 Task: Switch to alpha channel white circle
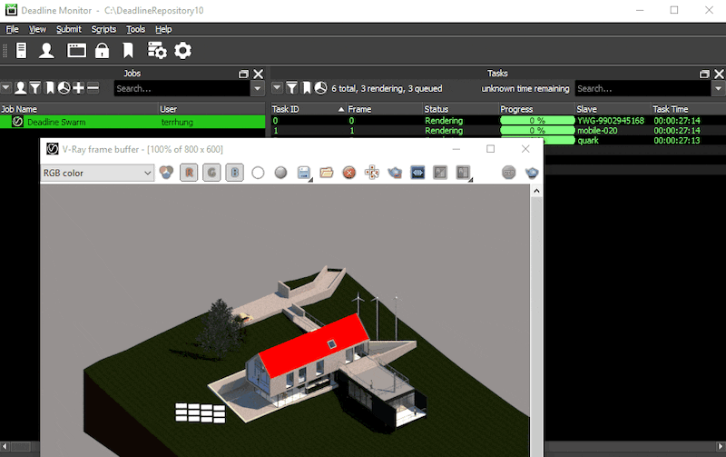pos(258,173)
